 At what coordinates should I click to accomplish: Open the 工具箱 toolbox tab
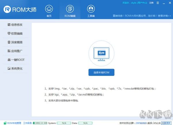pos(91,11)
